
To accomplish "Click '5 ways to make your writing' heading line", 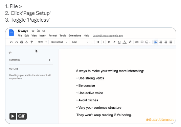I will coord(110,71).
